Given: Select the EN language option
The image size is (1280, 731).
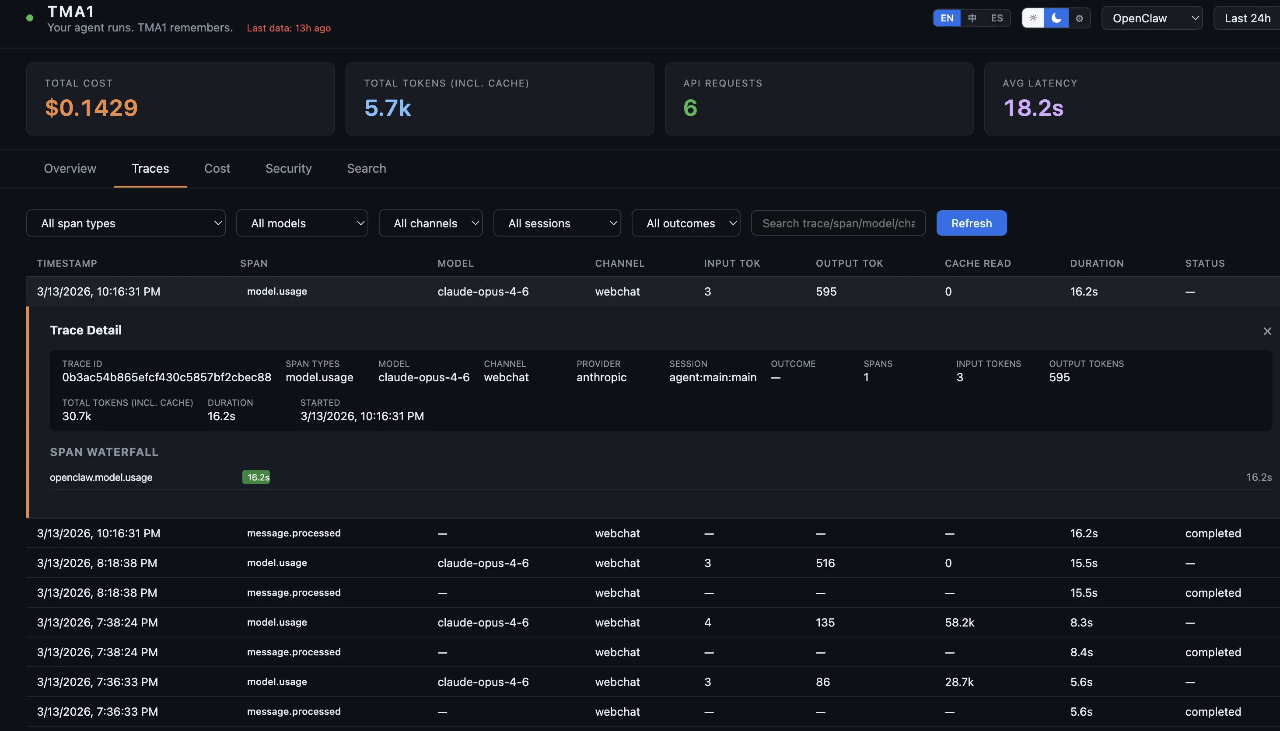Looking at the screenshot, I should [x=946, y=17].
